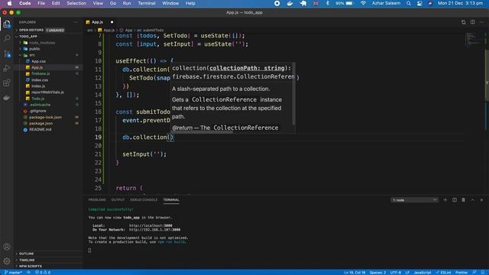Image resolution: width=489 pixels, height=275 pixels.
Task: Click the Prettier status bar button
Action: 461,273
